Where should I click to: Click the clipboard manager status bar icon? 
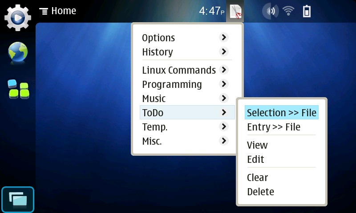(236, 11)
